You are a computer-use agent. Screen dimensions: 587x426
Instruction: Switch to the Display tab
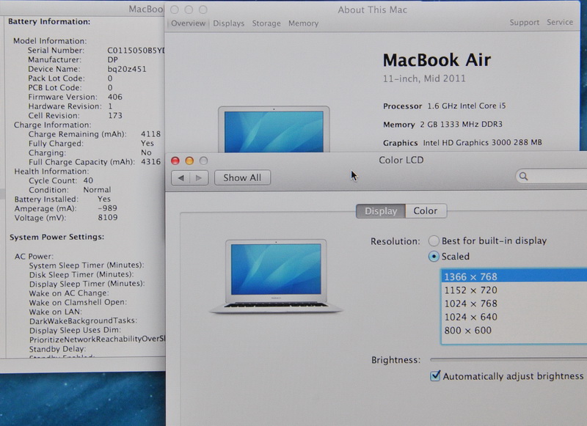click(380, 211)
